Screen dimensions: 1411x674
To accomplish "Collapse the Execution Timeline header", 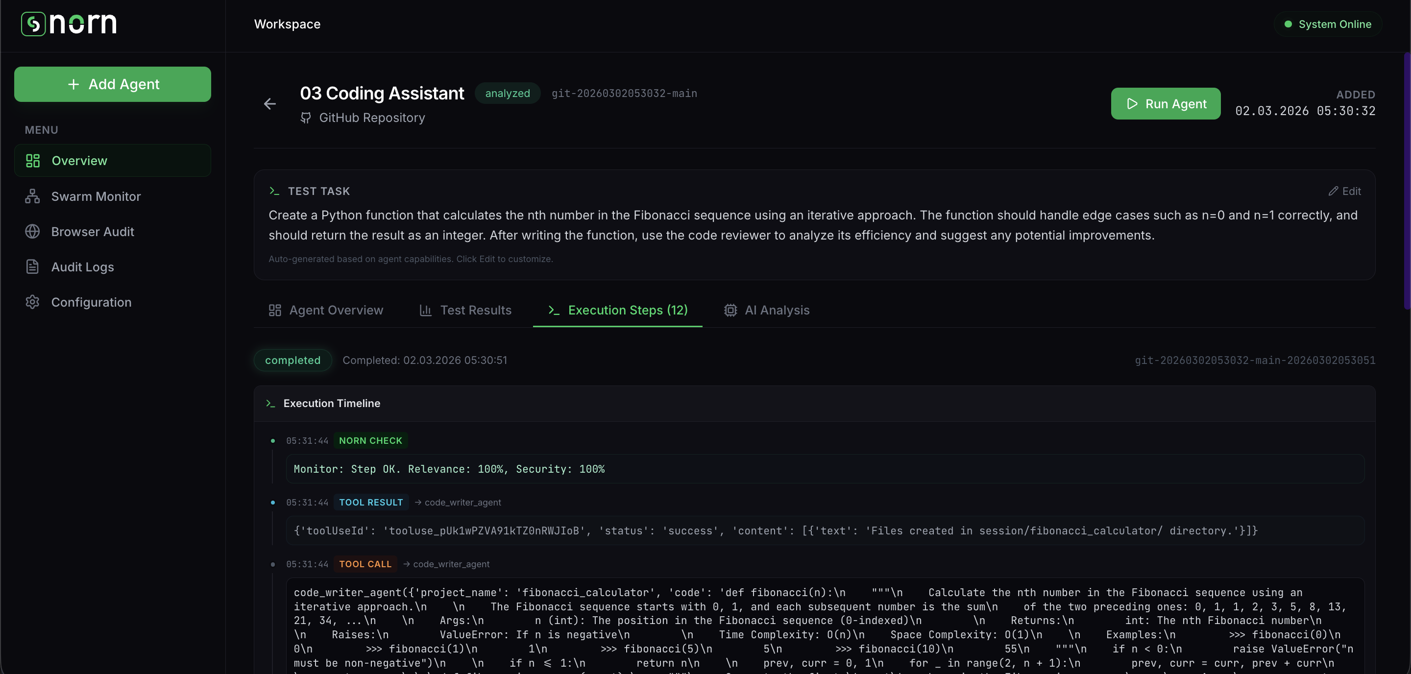I will point(331,404).
